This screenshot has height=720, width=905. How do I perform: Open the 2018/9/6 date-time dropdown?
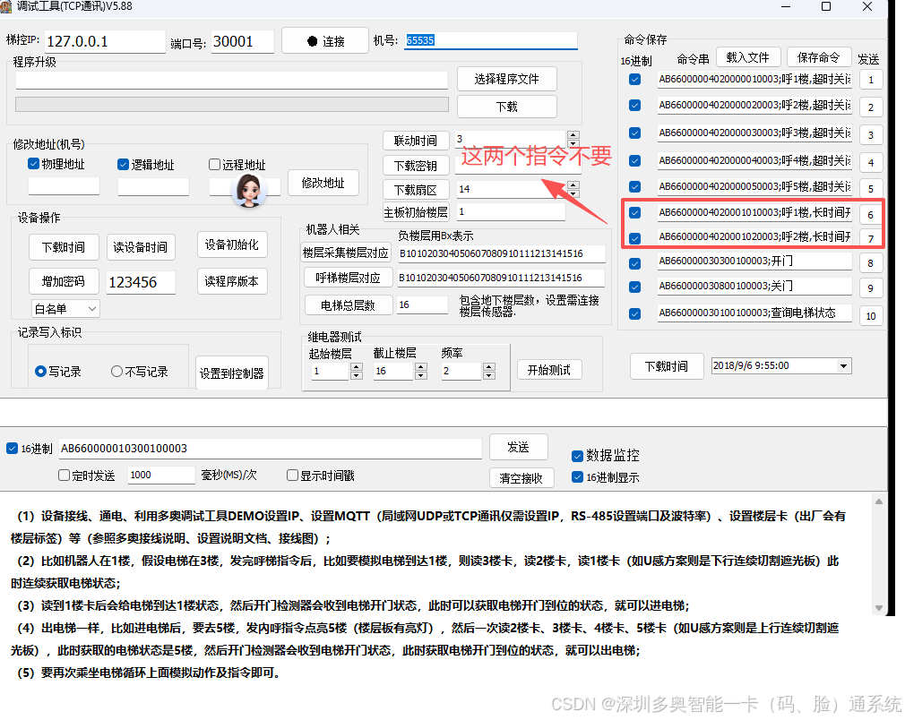coord(843,365)
